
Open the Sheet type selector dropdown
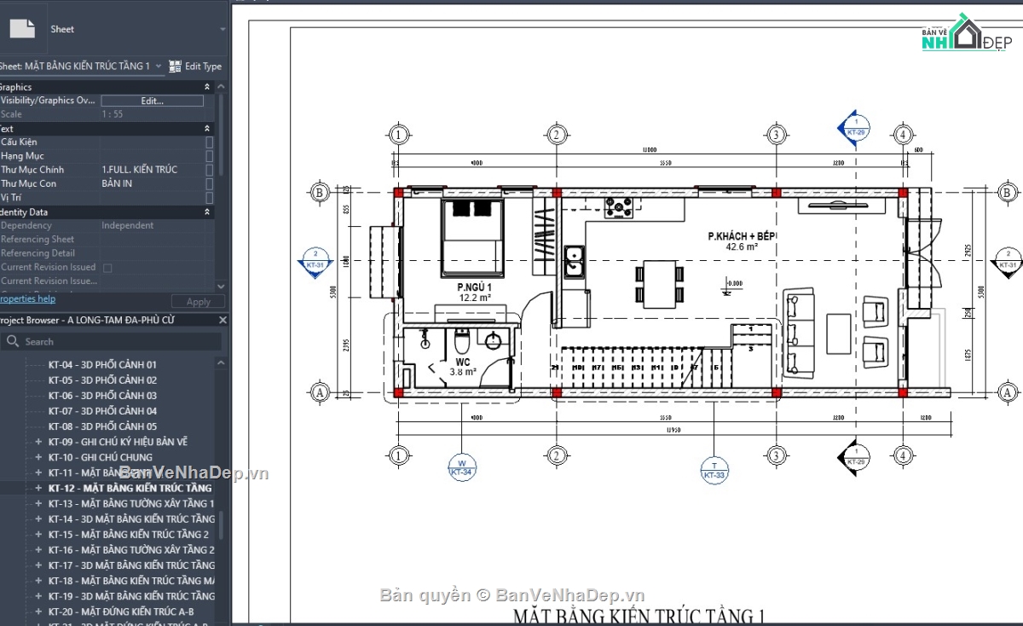point(223,29)
